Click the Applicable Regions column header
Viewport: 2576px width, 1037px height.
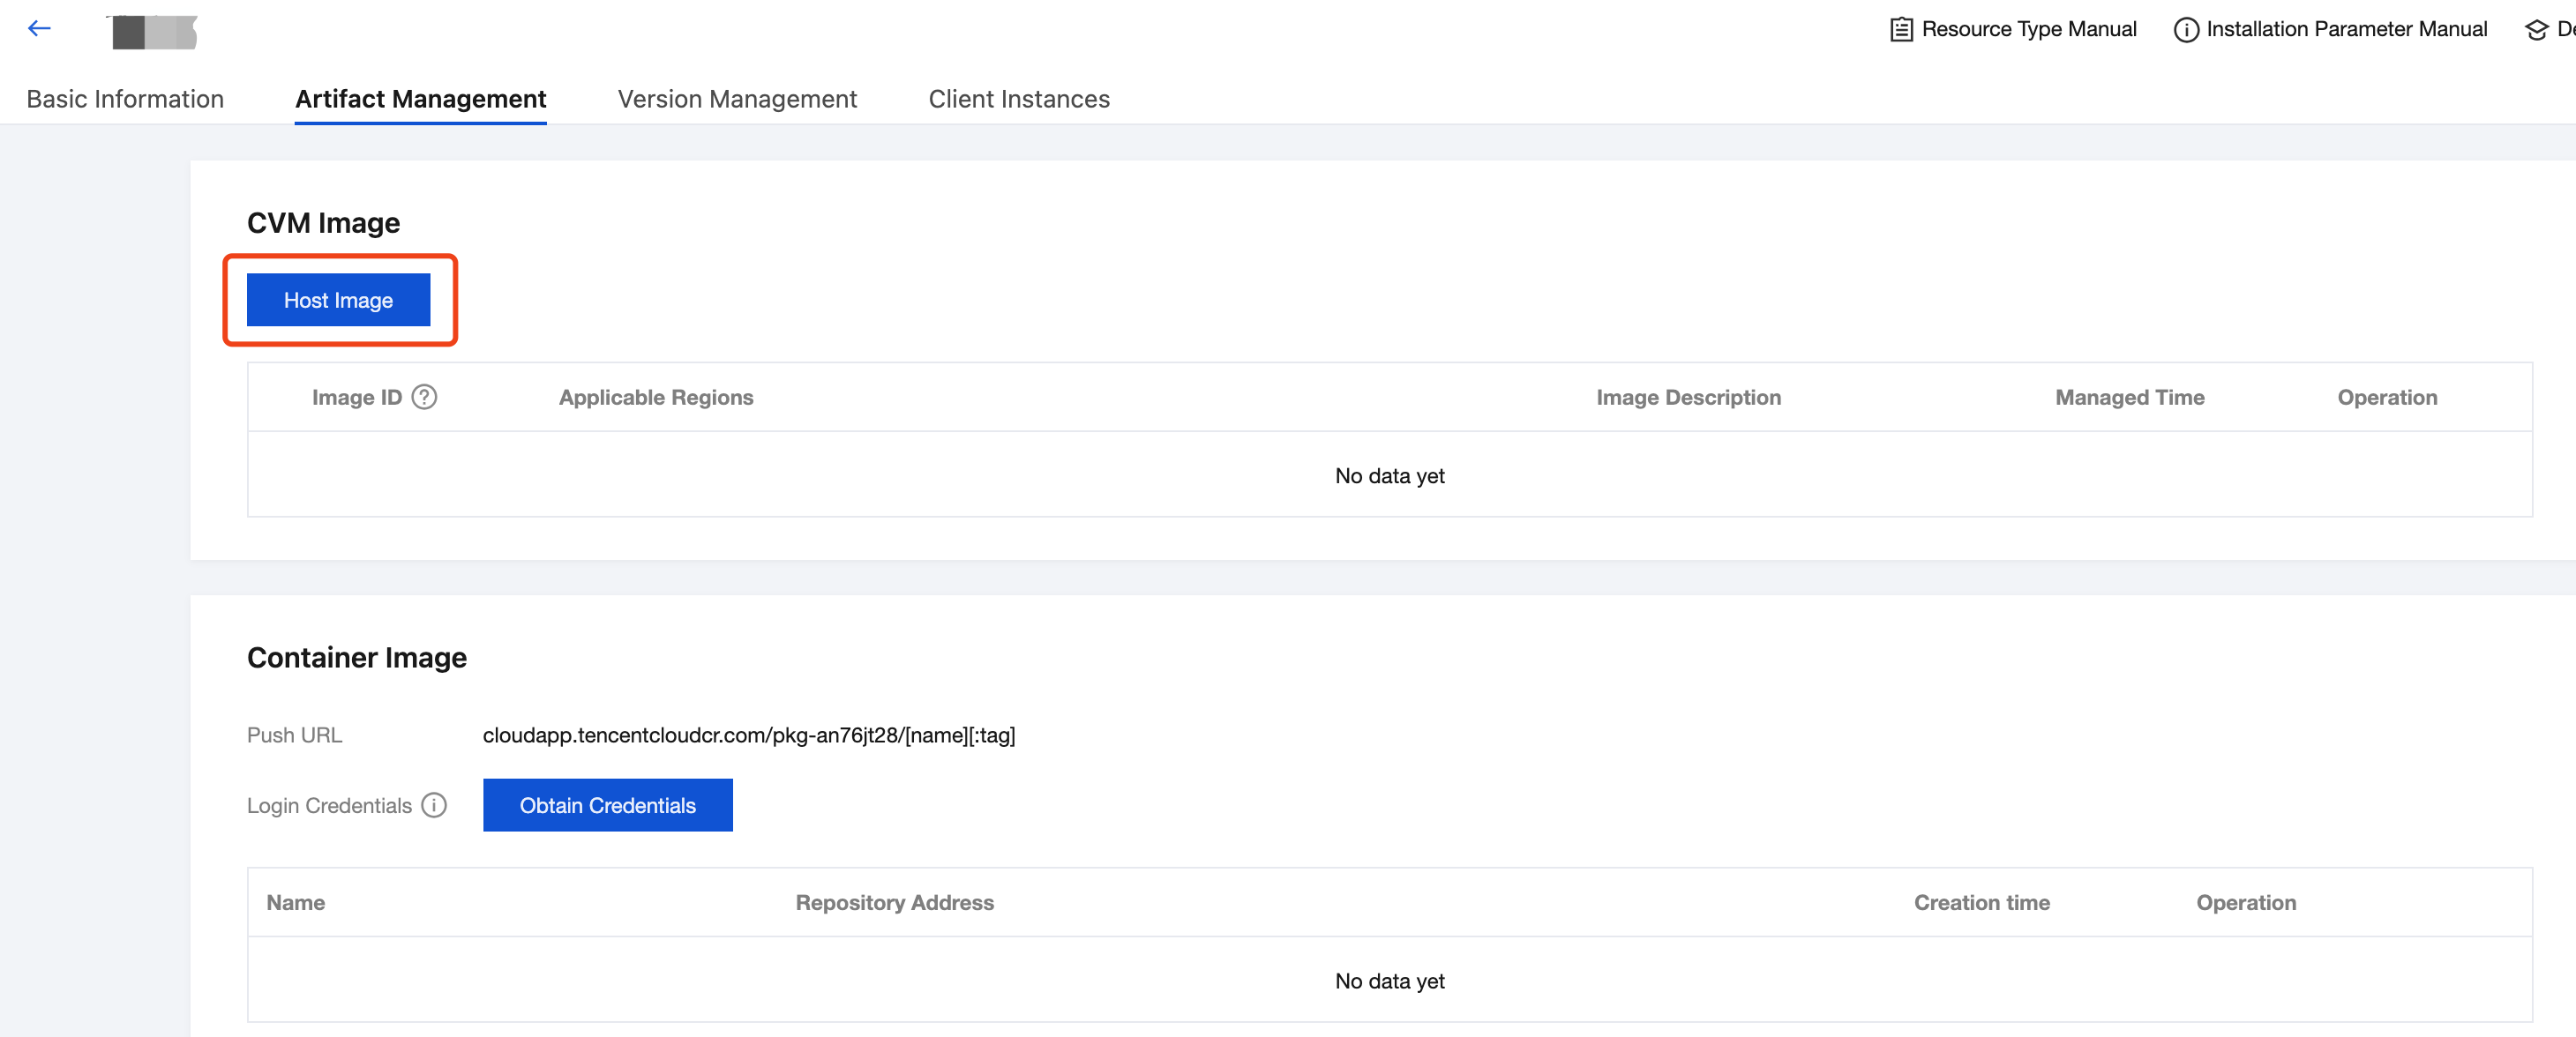pos(655,397)
